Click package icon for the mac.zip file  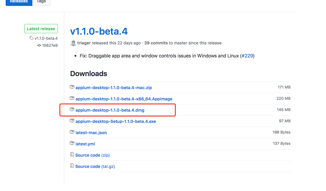coord(72,87)
